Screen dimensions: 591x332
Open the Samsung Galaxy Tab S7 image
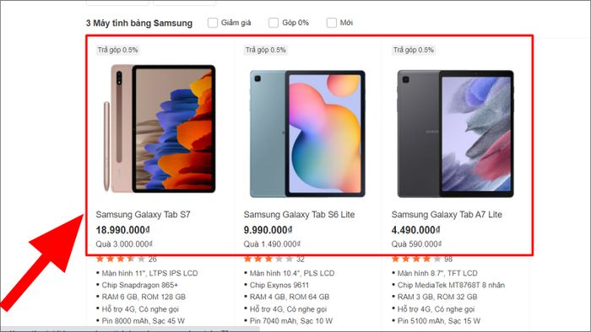click(x=160, y=129)
